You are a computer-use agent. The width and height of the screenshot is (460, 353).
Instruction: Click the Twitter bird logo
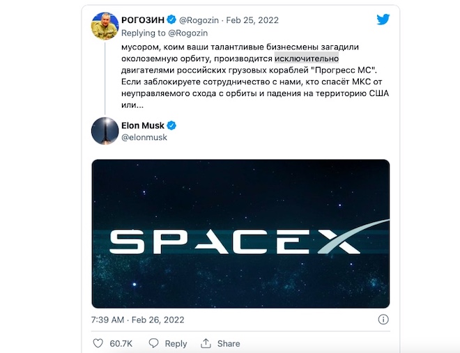pos(383,19)
